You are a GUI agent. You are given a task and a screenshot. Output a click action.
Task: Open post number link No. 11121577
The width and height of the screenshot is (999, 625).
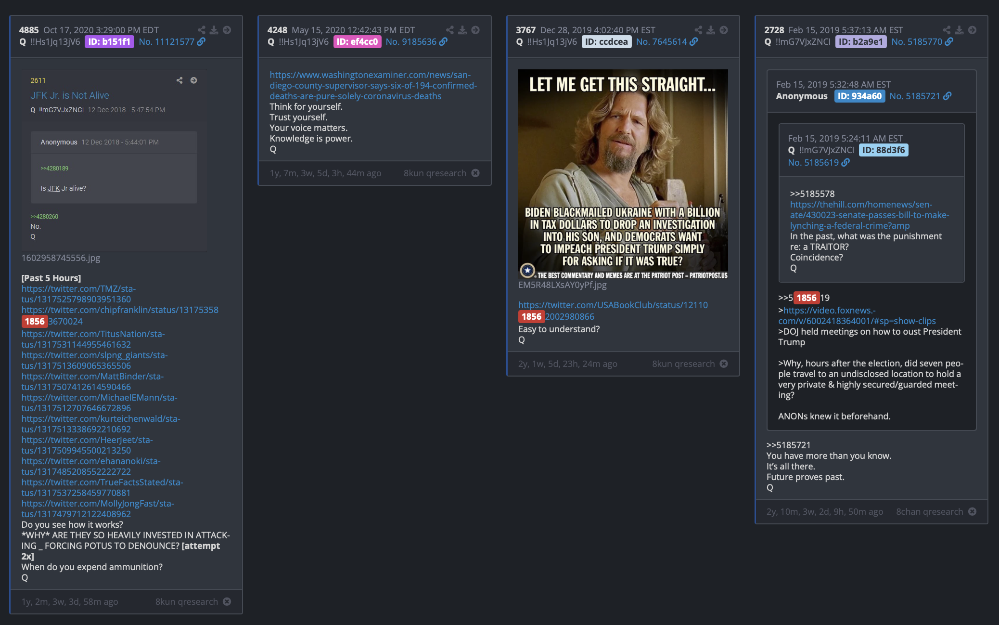coord(166,42)
